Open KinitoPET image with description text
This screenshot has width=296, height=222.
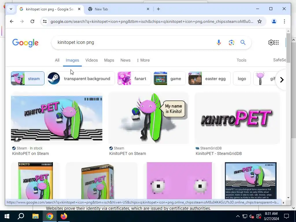(x=251, y=181)
